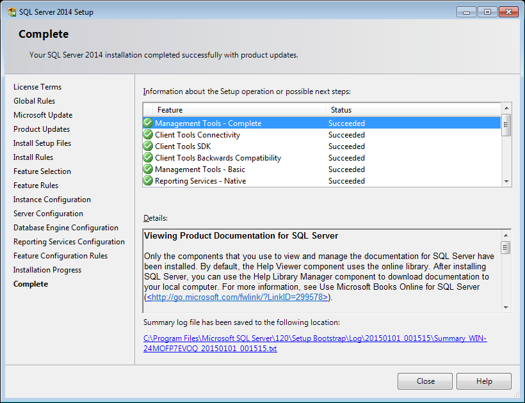
Task: Click inside the Details text about Help Viewer
Action: click(x=319, y=276)
